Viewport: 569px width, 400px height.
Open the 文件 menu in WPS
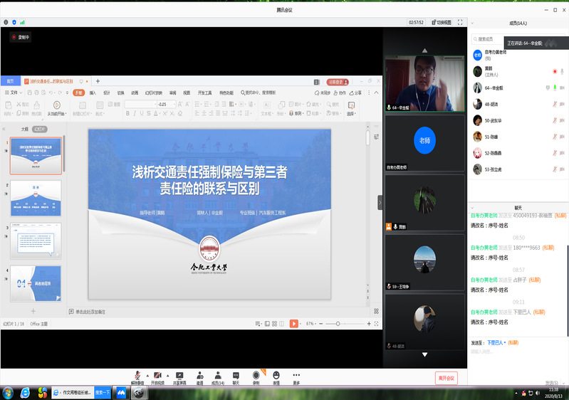[13, 93]
